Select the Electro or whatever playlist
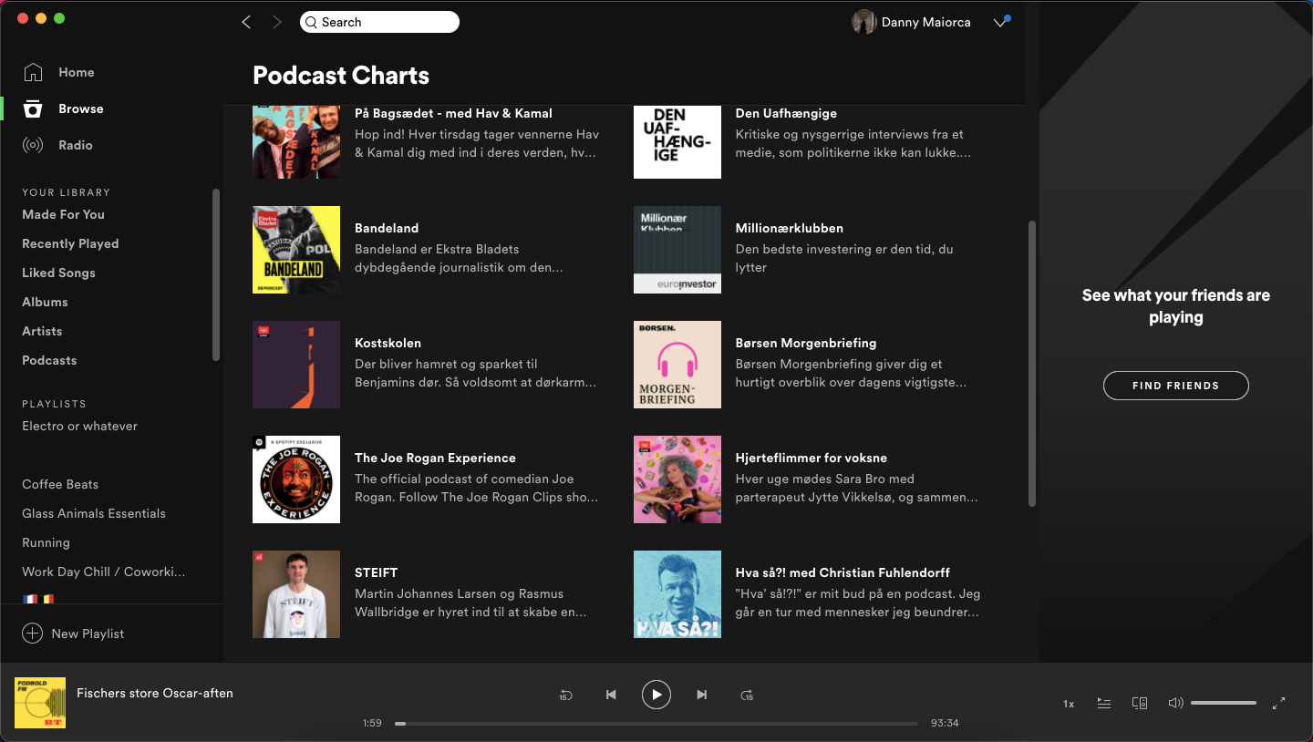Viewport: 1313px width, 742px height. 80,426
